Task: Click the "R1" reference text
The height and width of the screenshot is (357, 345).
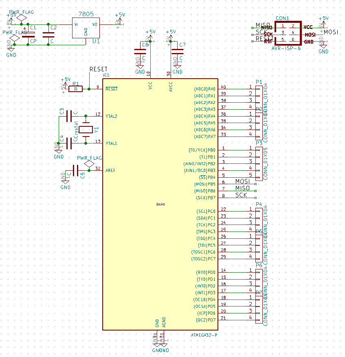Action: click(x=75, y=84)
